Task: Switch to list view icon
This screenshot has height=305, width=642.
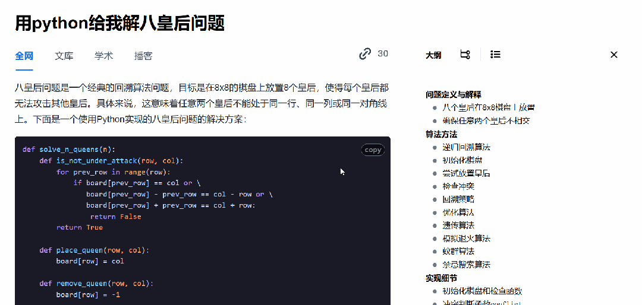Action: [x=495, y=55]
